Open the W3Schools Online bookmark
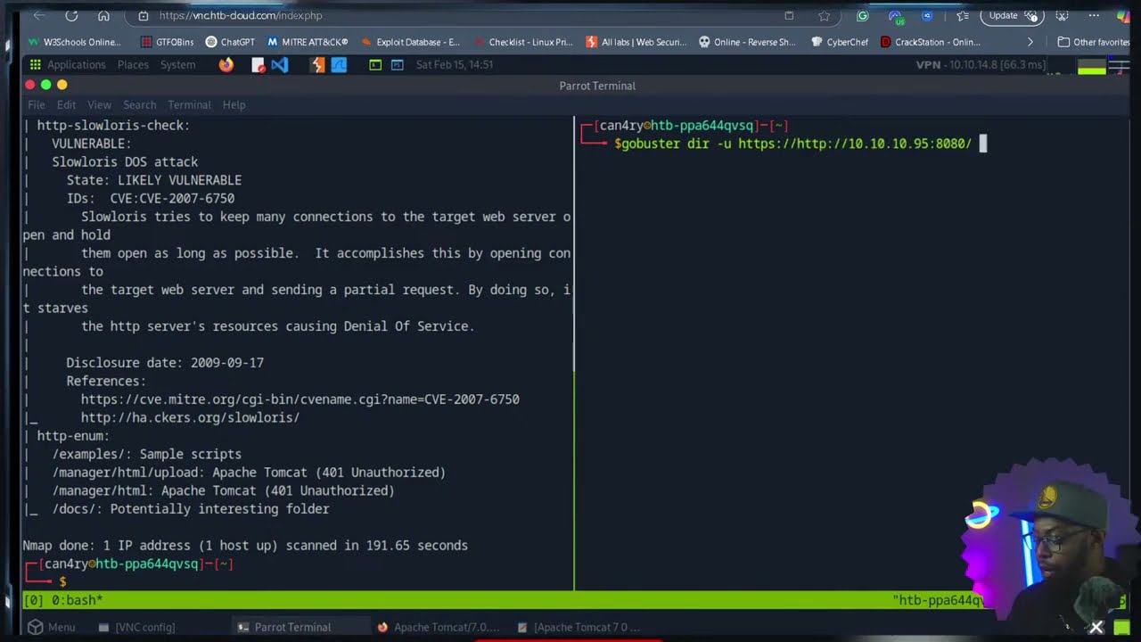The width and height of the screenshot is (1141, 642). point(75,42)
